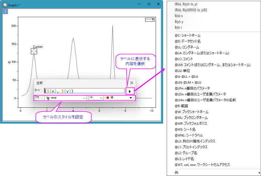Click the Custom annotation text label

(38, 47)
